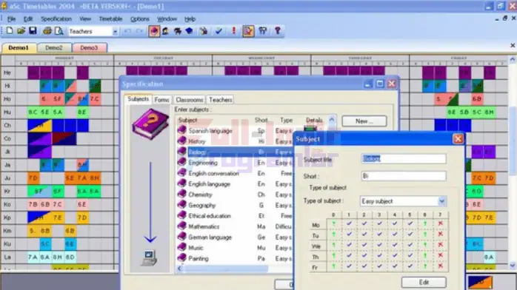Screen dimensions: 517x290
Task: Click the Subject column header
Action: click(187, 120)
